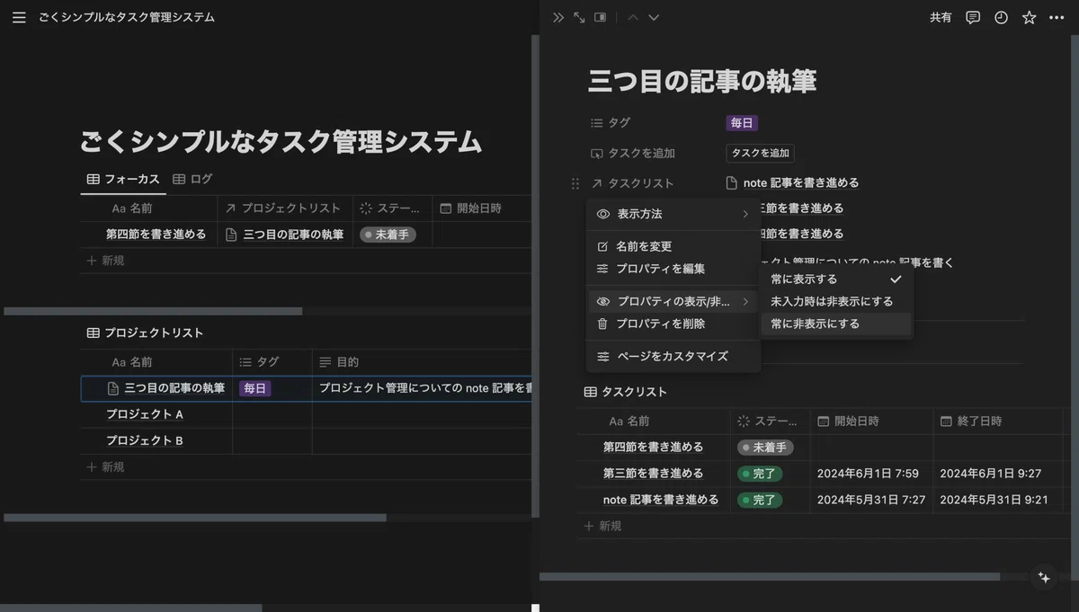Choose プロパティを編集 from context menu
The height and width of the screenshot is (612, 1079).
[673, 269]
